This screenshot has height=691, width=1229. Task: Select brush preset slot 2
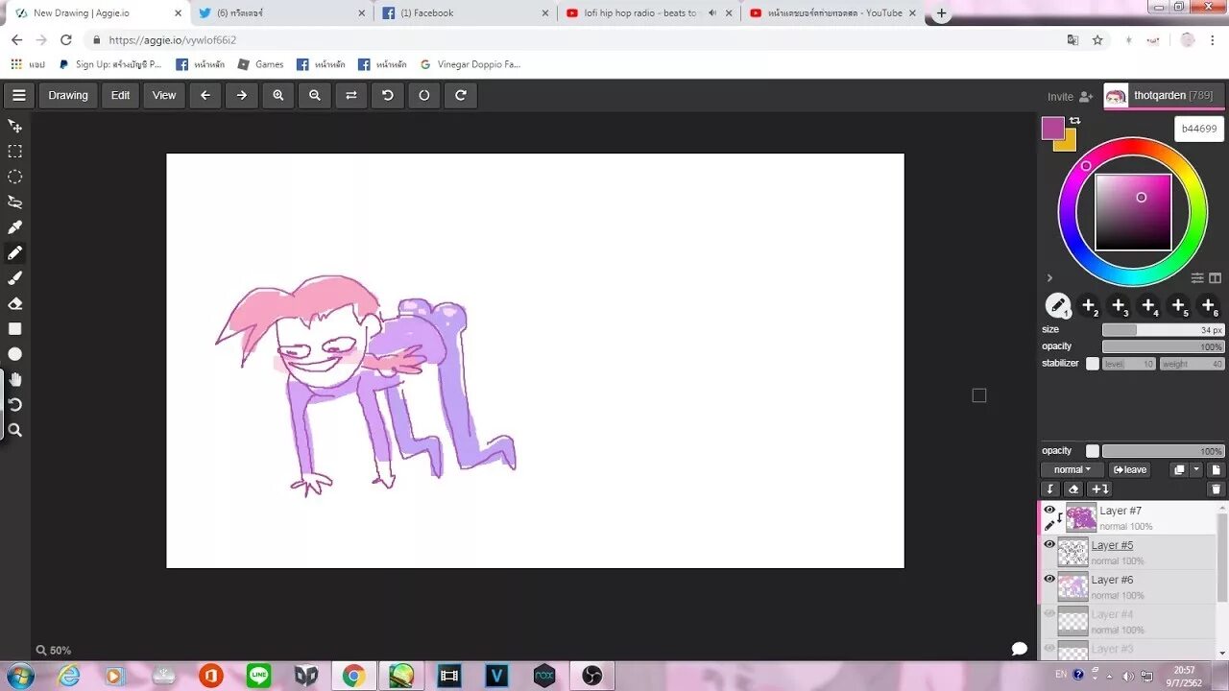coord(1089,306)
